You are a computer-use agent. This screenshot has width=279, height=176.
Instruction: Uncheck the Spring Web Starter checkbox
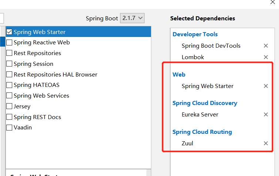click(9, 32)
